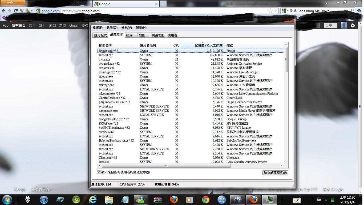This screenshot has height=205, width=364.
Task: Open the taskbar clock and date
Action: 347,200
